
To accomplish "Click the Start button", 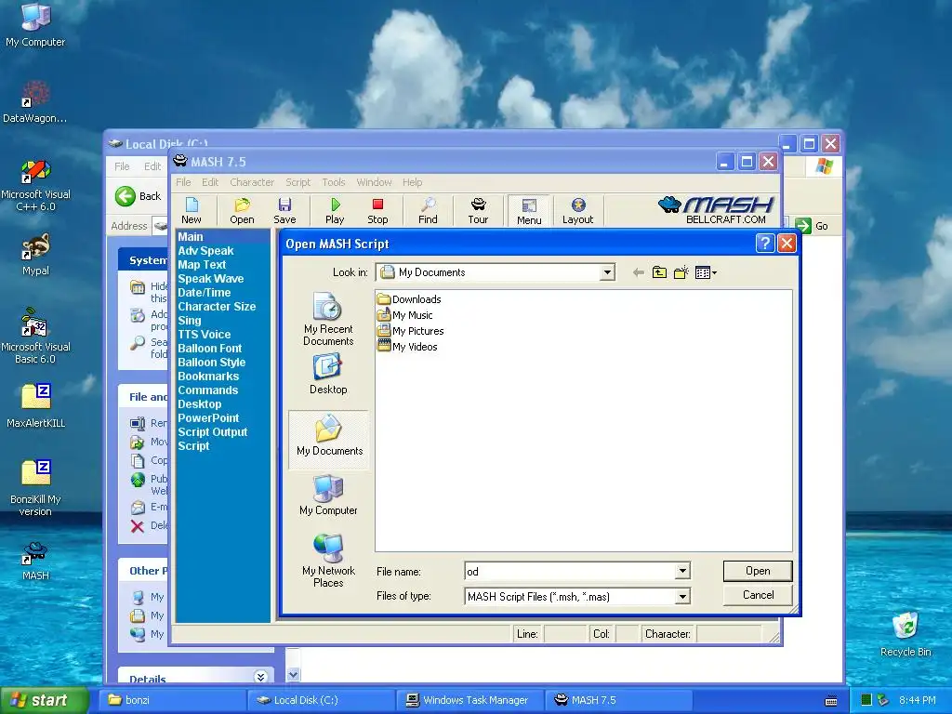I will tap(45, 700).
